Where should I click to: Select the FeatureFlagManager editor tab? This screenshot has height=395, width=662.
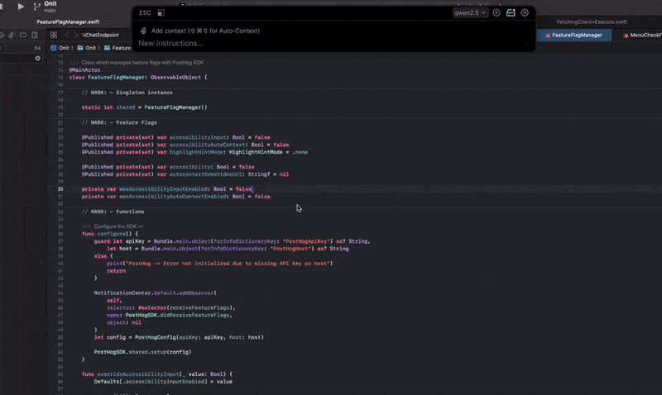pos(573,36)
